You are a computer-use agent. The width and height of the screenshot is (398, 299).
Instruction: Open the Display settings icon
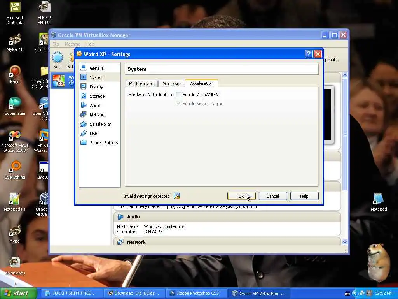pos(84,86)
